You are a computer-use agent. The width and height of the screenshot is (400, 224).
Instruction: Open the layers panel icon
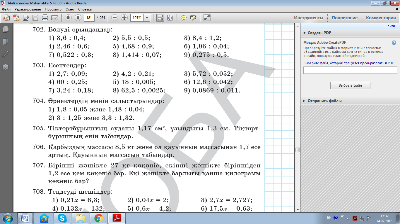click(x=6, y=67)
